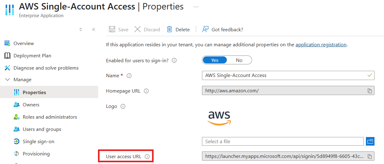Viewport: 384px width, 164px height.
Task: Click info icon next to User access URL
Action: [x=147, y=156]
